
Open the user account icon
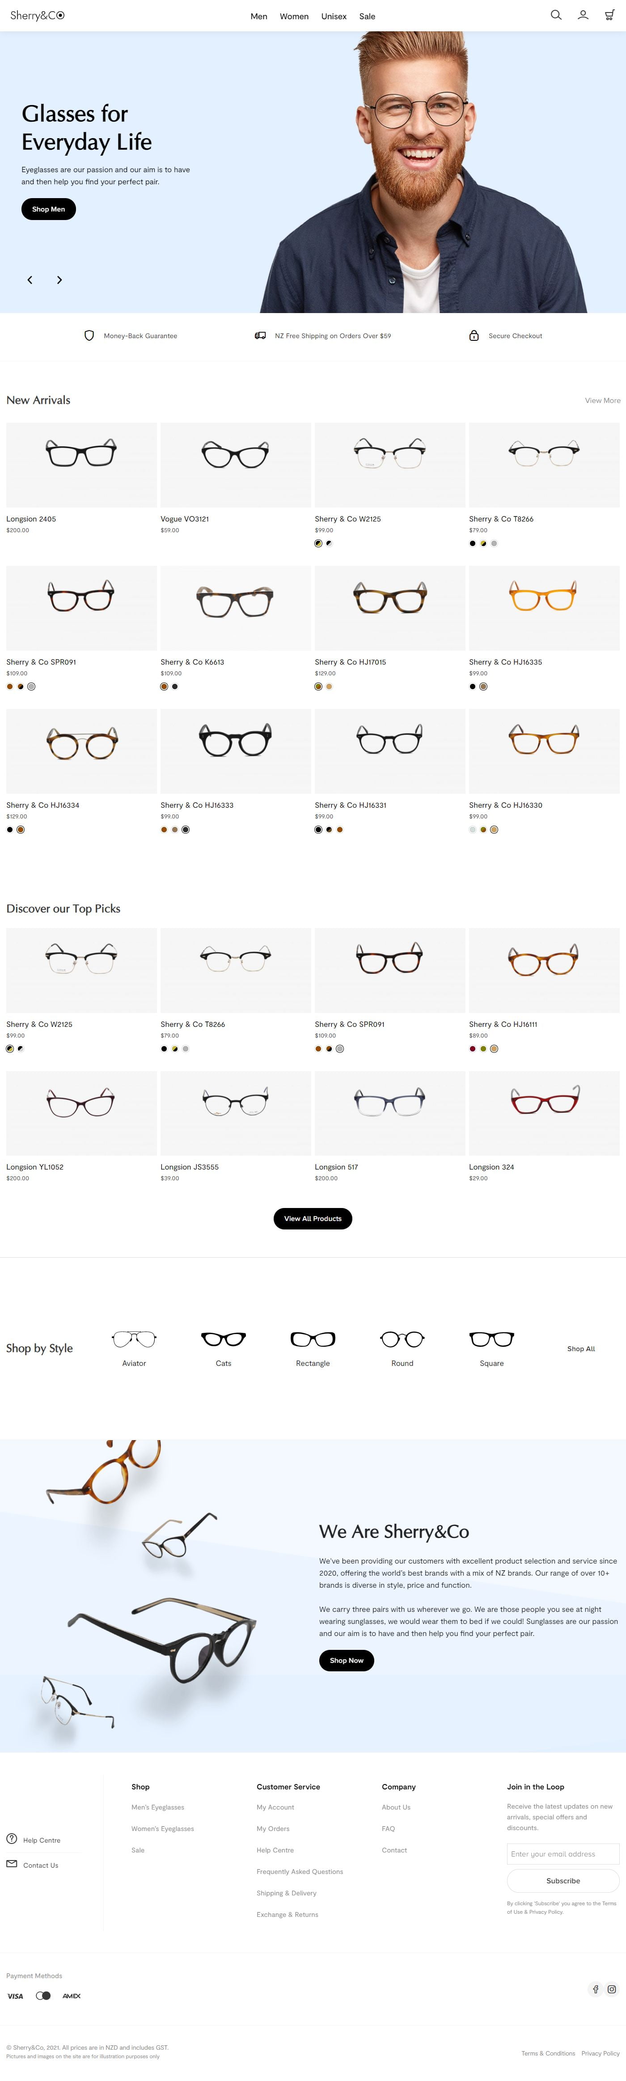582,15
